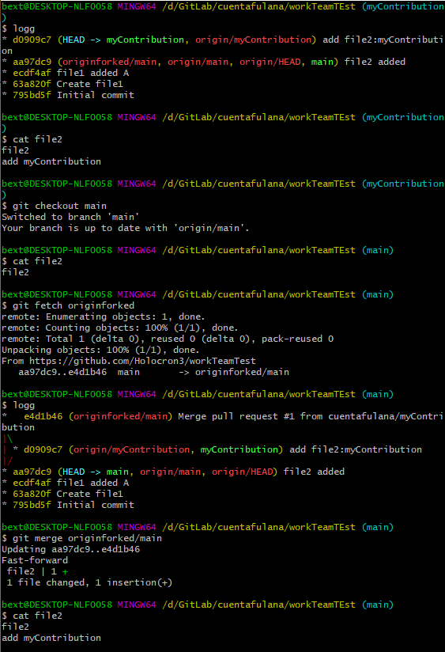
Task: Click the '(originforked/main, origin/main, origin/HEAD, main)' refs
Action: click(x=198, y=62)
